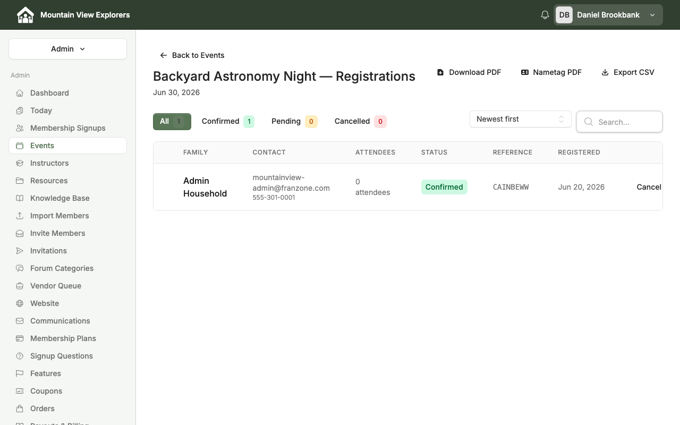This screenshot has width=680, height=425.
Task: Click the Features flag icon
Action: pos(20,373)
